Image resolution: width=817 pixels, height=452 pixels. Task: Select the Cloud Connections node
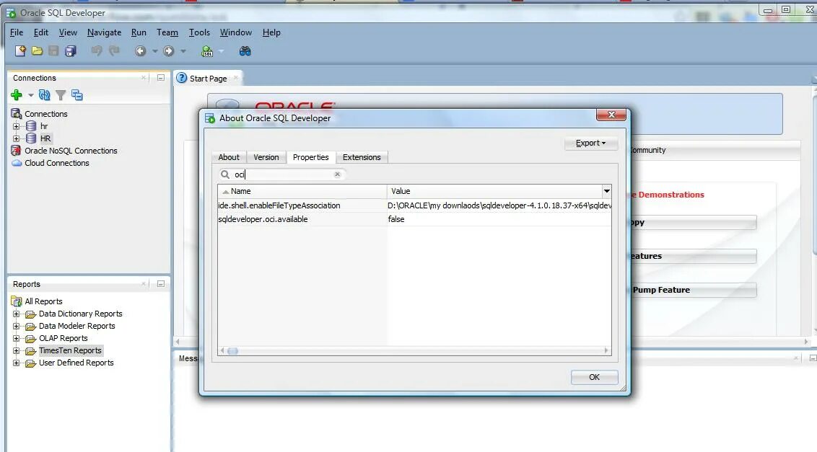coord(57,163)
